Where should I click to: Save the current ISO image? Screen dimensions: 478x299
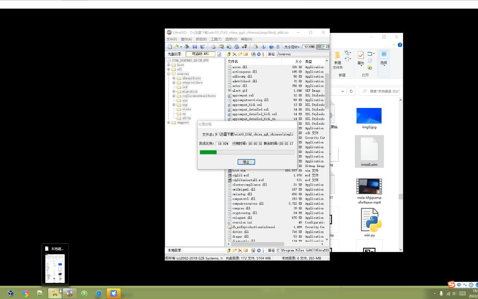(195, 47)
